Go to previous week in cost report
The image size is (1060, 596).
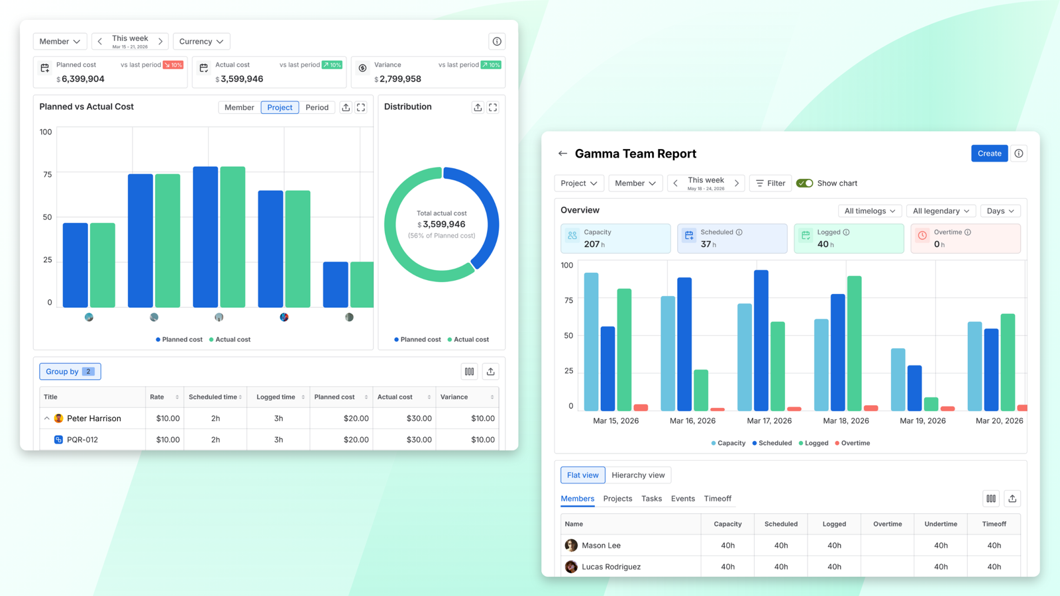tap(100, 41)
